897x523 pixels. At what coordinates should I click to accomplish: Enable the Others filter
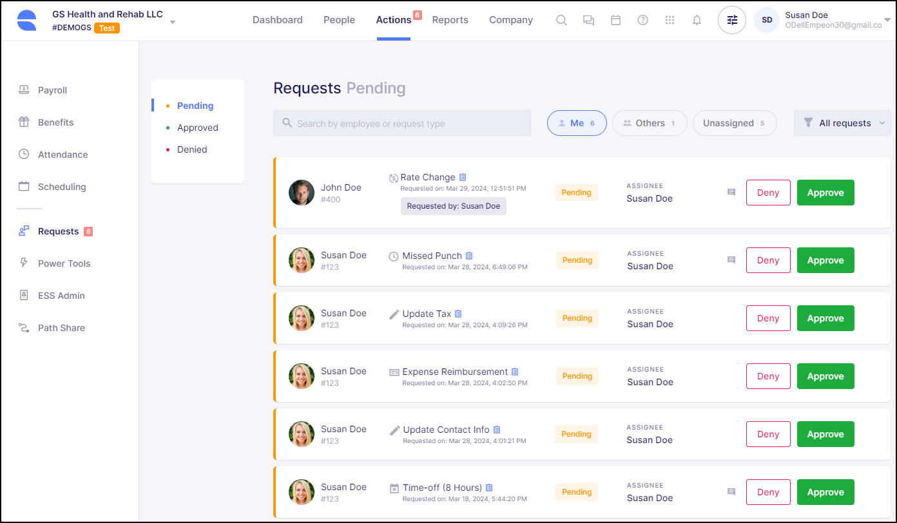[x=649, y=123]
